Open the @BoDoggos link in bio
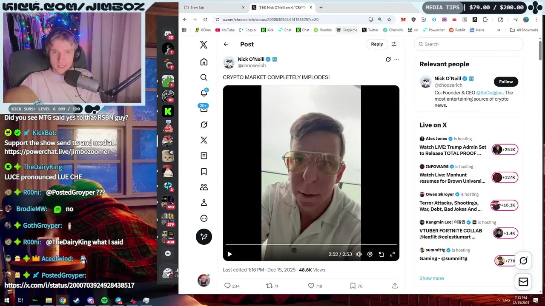This screenshot has height=306, width=545. click(x=490, y=93)
